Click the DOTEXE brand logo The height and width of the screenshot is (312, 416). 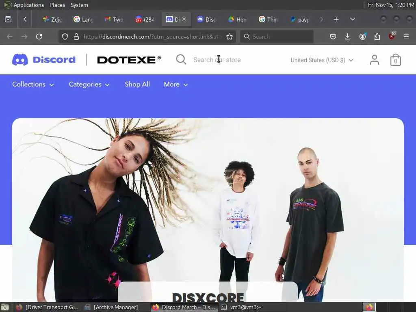click(x=129, y=60)
